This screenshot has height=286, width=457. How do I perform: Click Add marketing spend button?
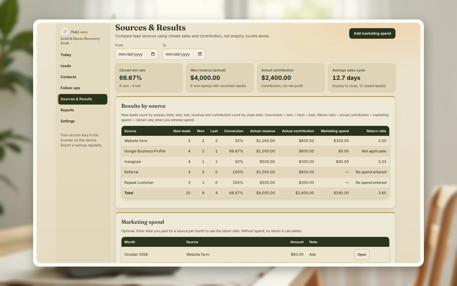pyautogui.click(x=372, y=33)
